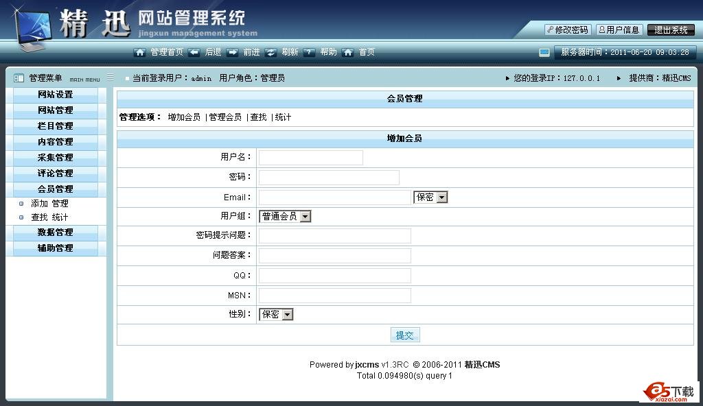The image size is (703, 406).
Task: Expand 辅助管理 sidebar menu
Action: tap(56, 248)
